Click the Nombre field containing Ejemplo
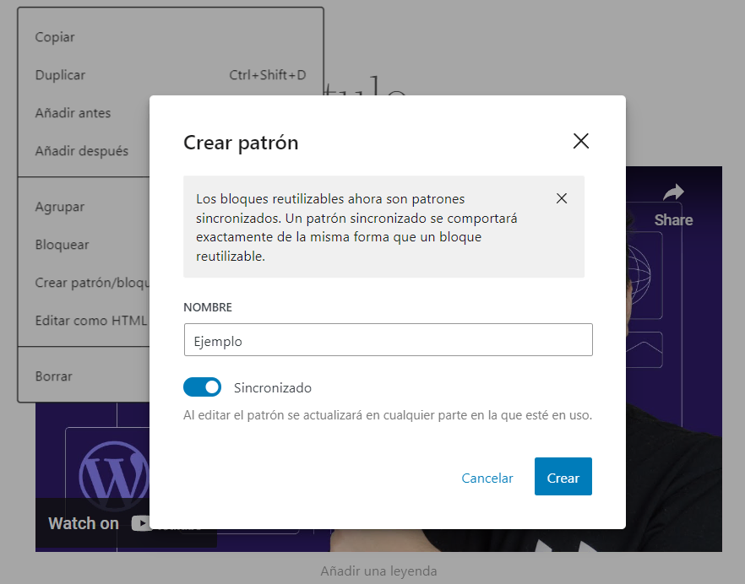Viewport: 745px width, 584px height. [x=388, y=340]
